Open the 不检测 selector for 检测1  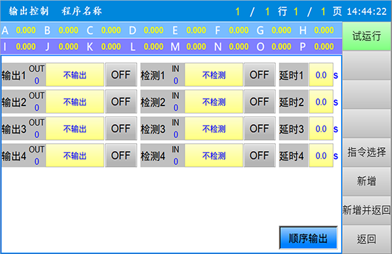click(x=214, y=75)
